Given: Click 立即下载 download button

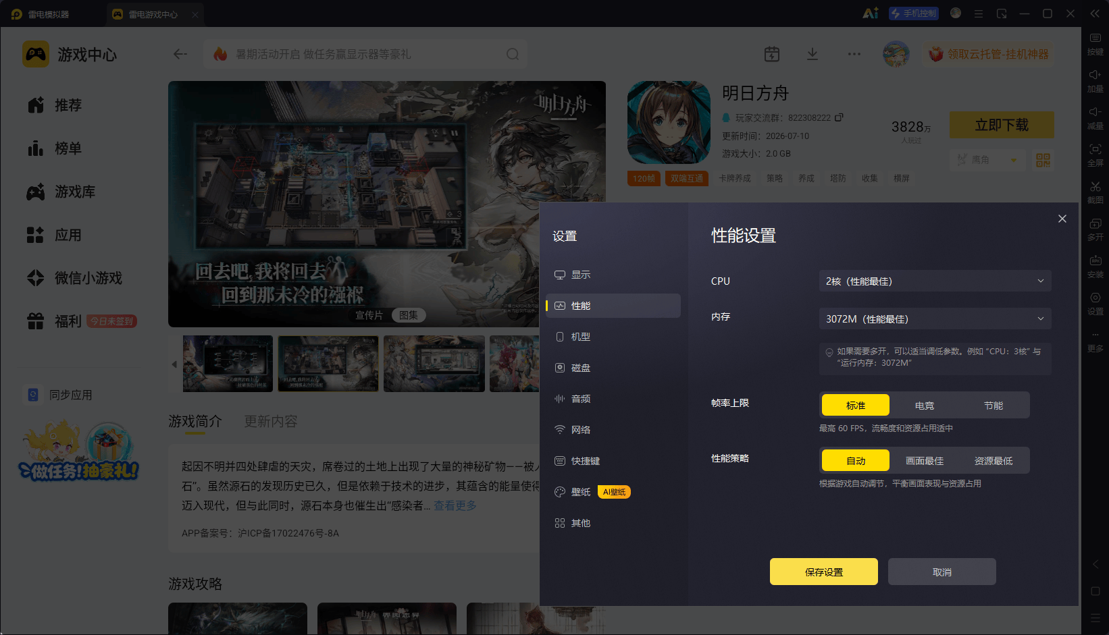Looking at the screenshot, I should (x=1002, y=125).
